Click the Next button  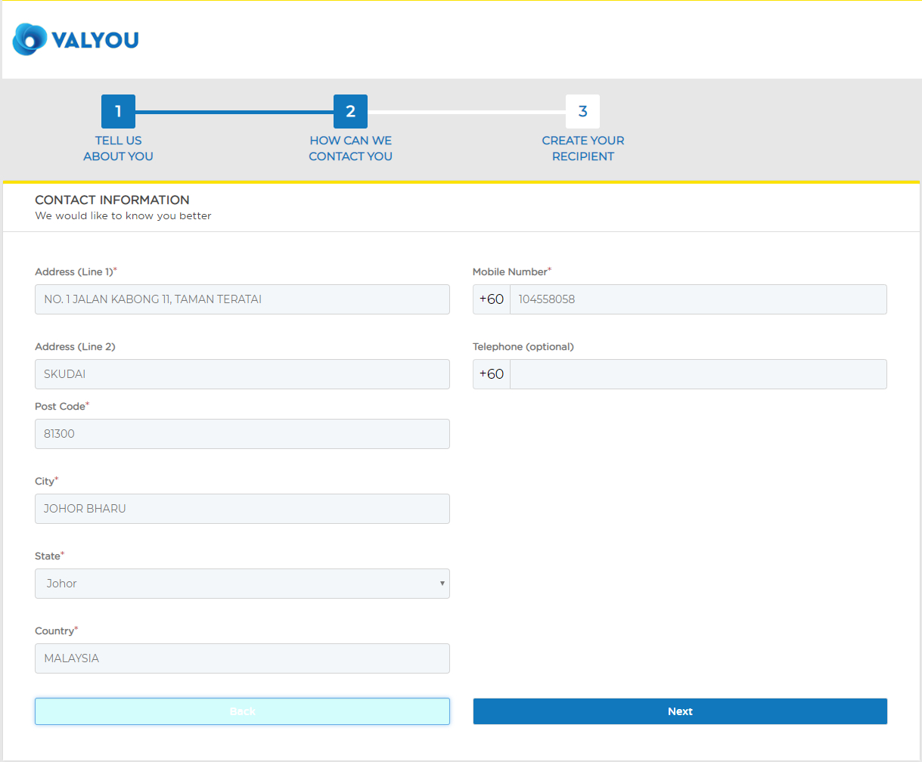click(679, 711)
